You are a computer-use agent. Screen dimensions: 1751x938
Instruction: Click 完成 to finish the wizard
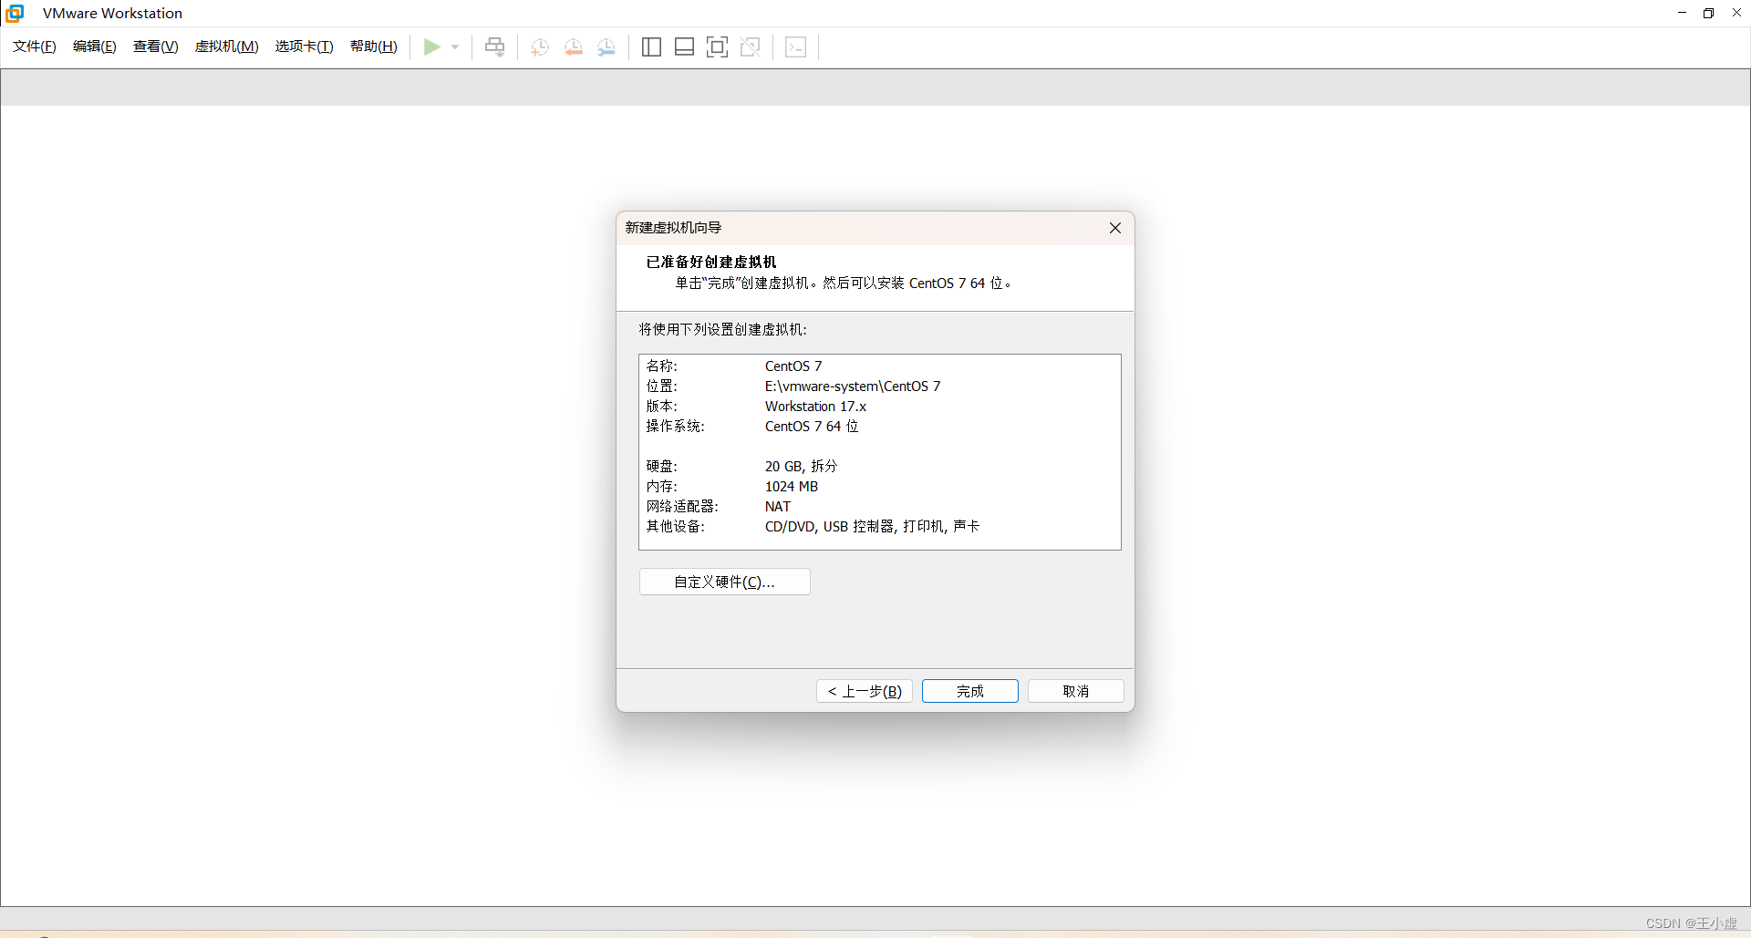tap(970, 691)
